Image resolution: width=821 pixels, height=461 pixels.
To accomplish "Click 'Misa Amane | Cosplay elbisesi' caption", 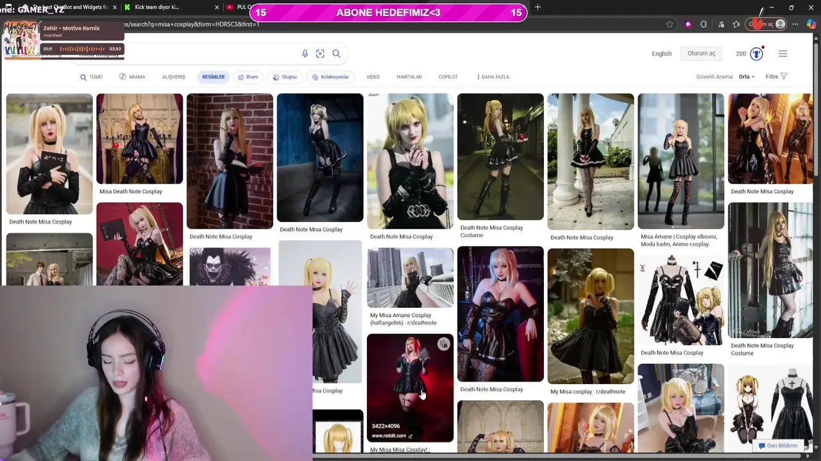I will 679,240.
